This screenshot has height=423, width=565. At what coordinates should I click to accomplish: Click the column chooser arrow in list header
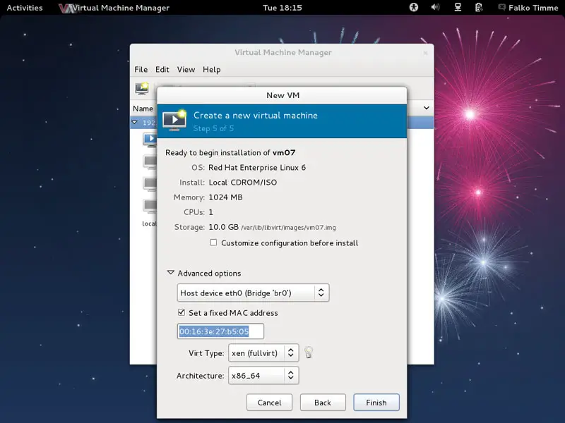(x=427, y=108)
